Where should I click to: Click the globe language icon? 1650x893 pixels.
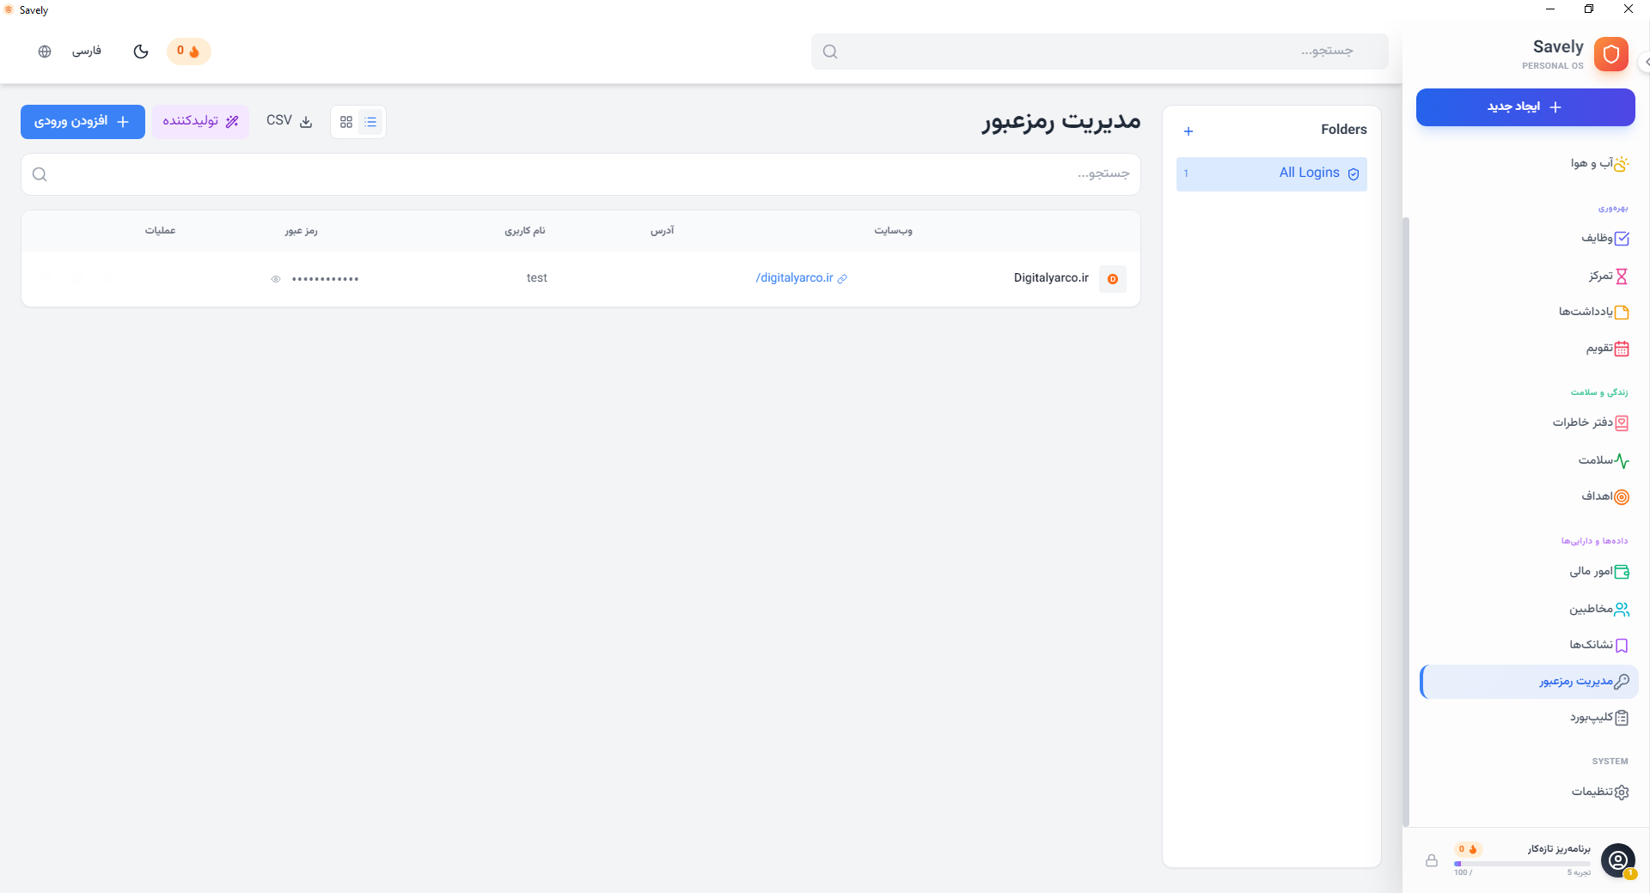pyautogui.click(x=45, y=52)
